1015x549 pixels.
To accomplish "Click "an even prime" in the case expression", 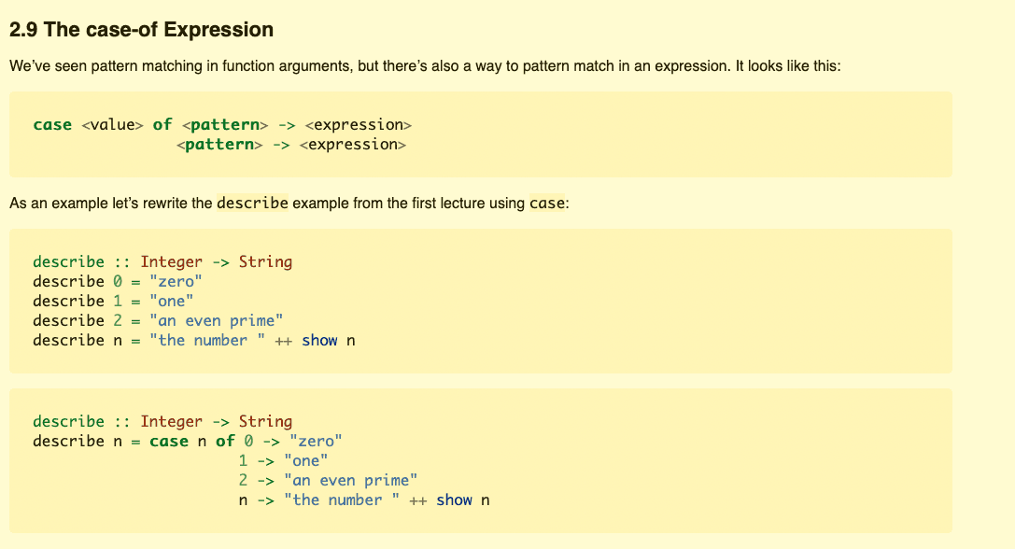I will [x=351, y=480].
